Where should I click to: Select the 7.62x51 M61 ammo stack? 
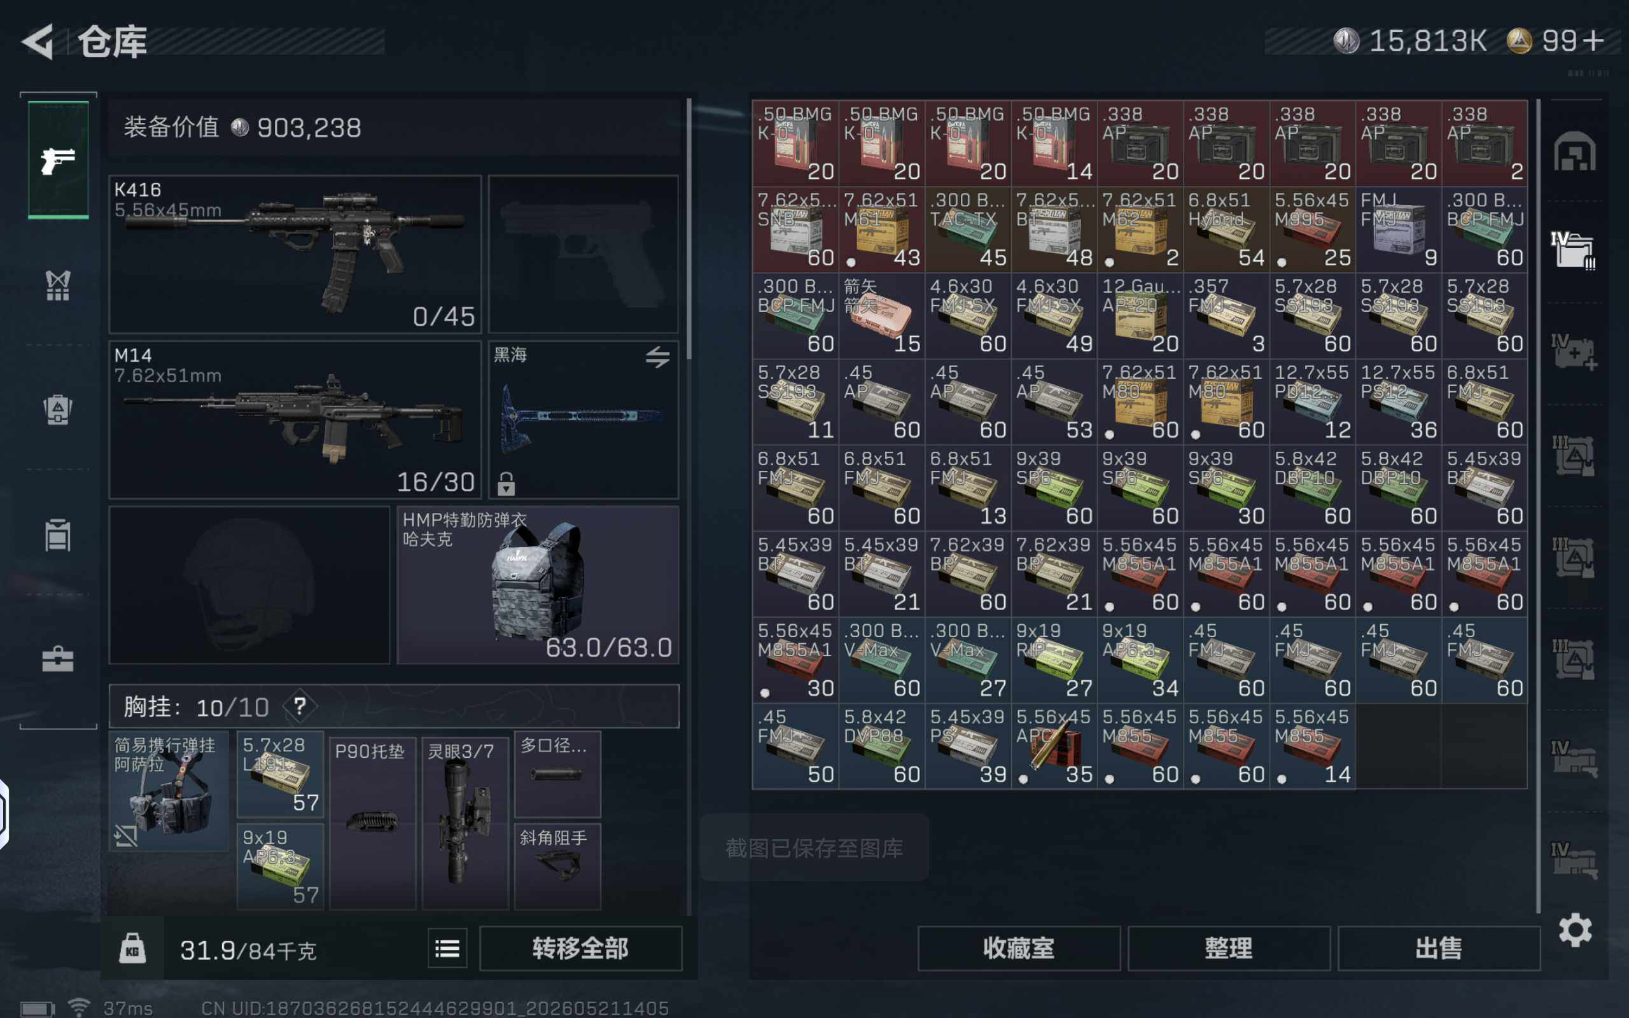(882, 230)
